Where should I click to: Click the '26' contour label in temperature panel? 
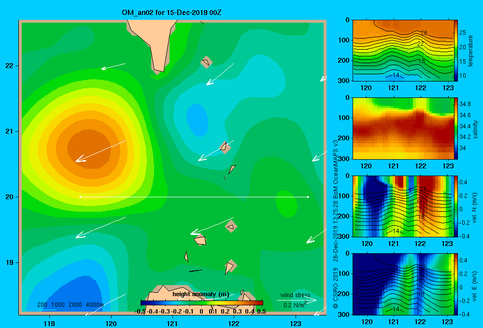pos(424,33)
